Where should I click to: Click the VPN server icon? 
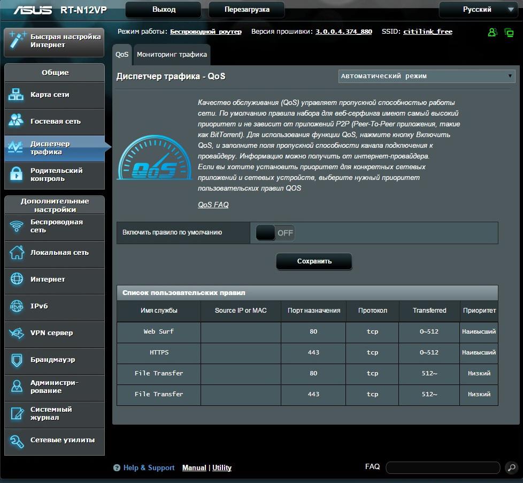17,333
